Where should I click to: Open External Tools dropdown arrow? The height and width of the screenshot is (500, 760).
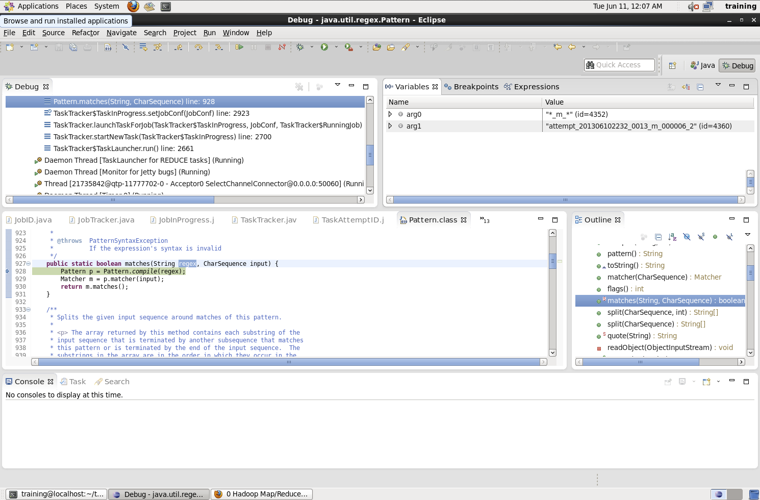[361, 47]
